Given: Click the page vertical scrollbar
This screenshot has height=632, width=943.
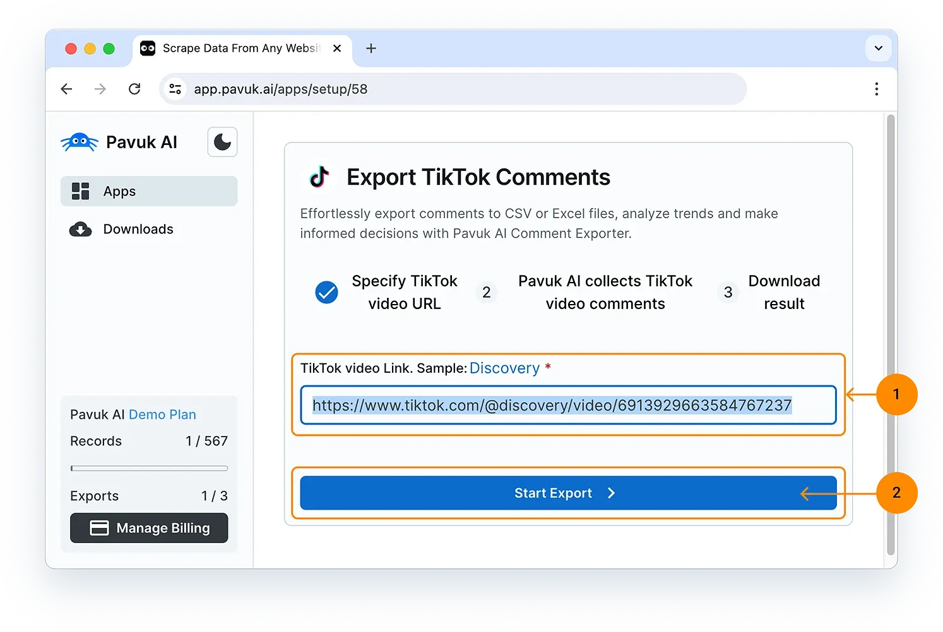Looking at the screenshot, I should pyautogui.click(x=891, y=334).
